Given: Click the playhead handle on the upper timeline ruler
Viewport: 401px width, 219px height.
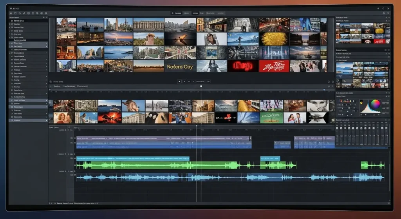Looking at the screenshot, I should pos(201,87).
